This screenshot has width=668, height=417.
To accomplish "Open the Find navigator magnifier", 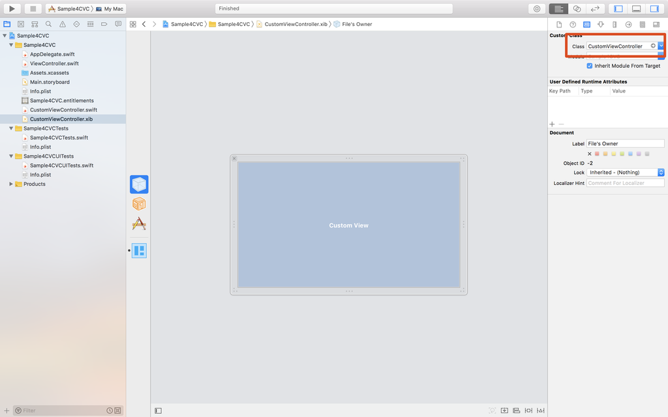I will 48,24.
